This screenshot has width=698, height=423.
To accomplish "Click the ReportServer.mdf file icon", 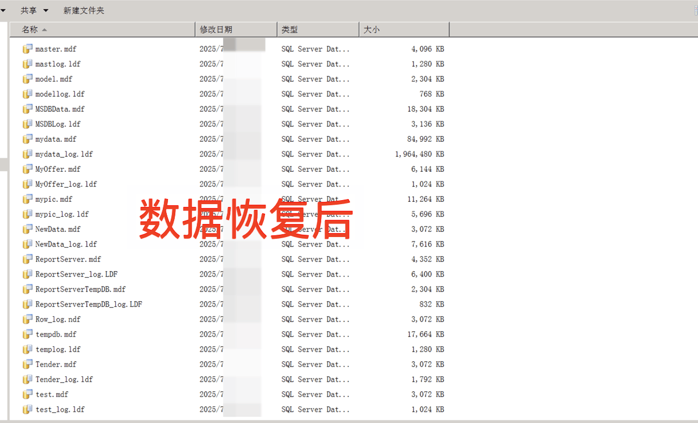I will point(27,259).
